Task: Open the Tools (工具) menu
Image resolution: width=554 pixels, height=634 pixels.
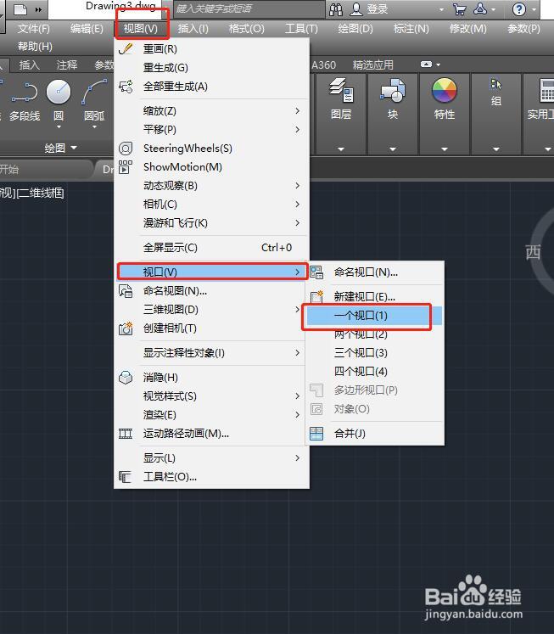Action: (301, 29)
